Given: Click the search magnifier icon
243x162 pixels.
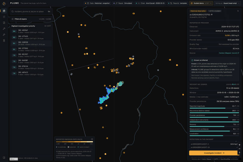Looking at the screenshot, I should [x=12, y=11].
